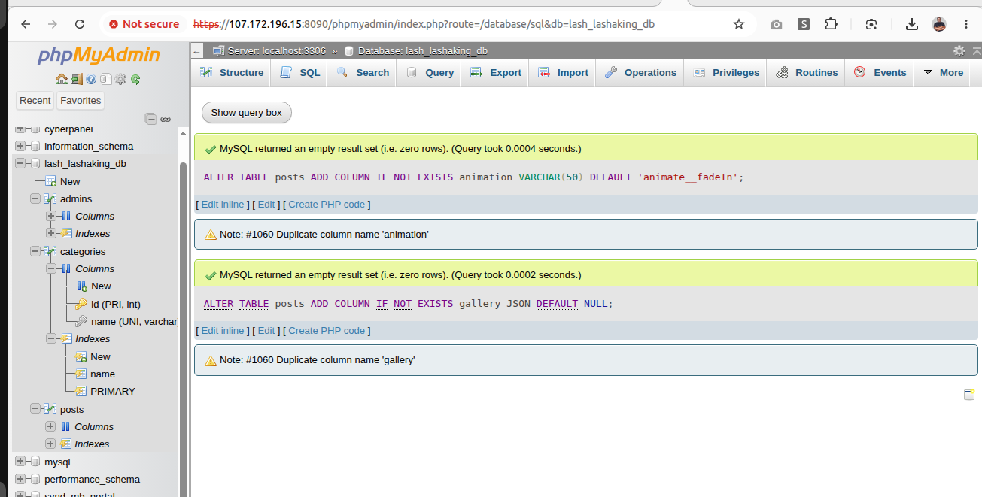
Task: Expand Columns under the admins table
Action: [x=50, y=217]
